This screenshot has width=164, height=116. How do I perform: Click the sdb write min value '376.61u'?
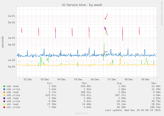point(86,95)
